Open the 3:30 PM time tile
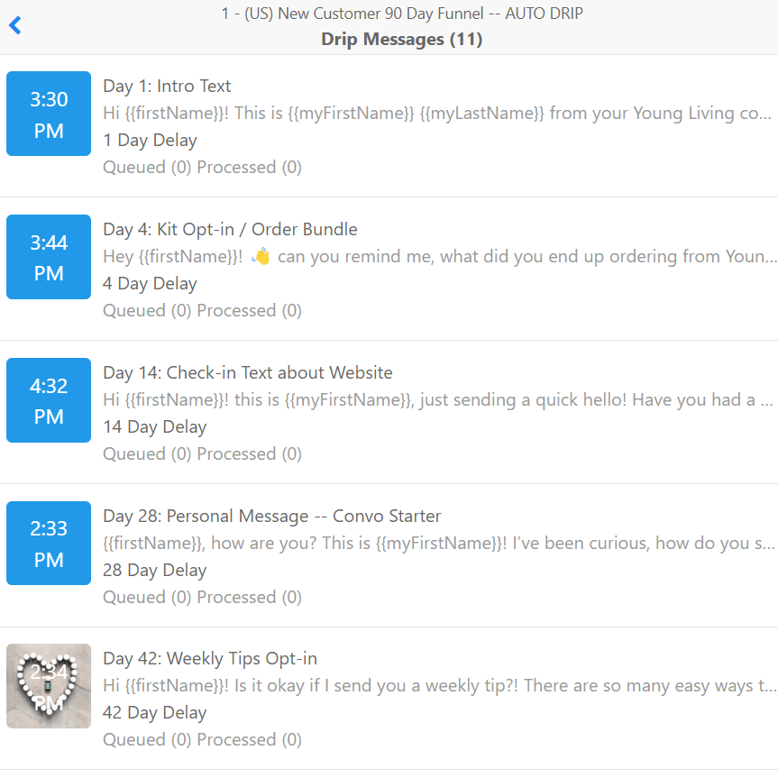 coord(49,114)
